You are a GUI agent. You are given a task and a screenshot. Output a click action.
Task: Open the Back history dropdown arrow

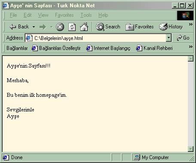pos(34,27)
